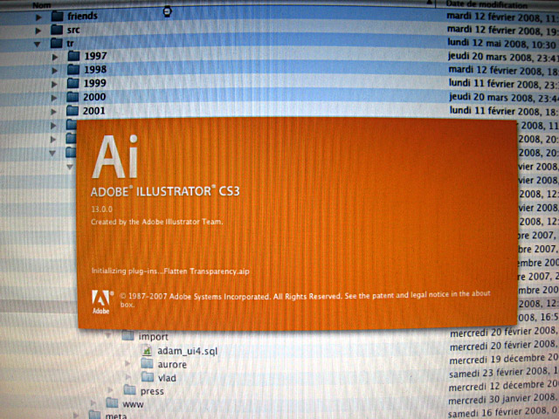Select the '2000' folder name
Viewport: 559px width, 419px height.
94,97
